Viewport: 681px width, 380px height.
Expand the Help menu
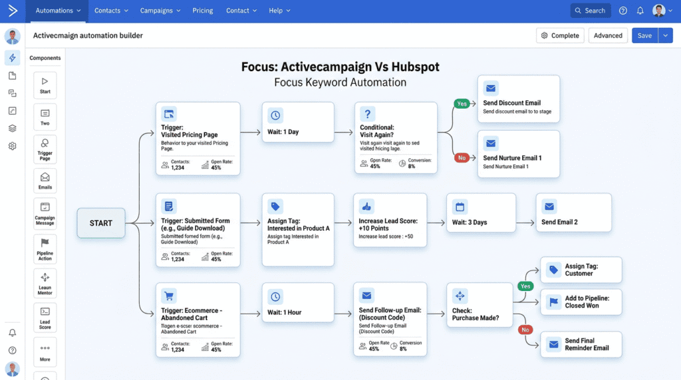point(279,11)
